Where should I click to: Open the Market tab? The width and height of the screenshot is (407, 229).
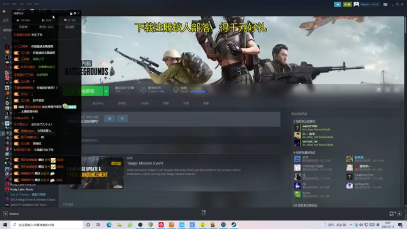tap(186, 103)
